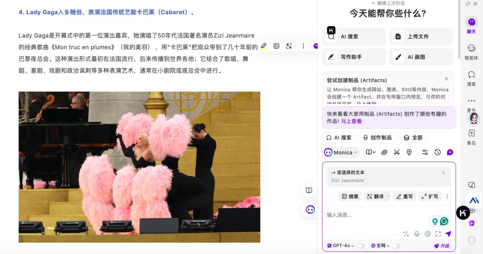This screenshot has width=483, height=254.
Task: Click the female avatar in the sidebar
Action: (474, 118)
